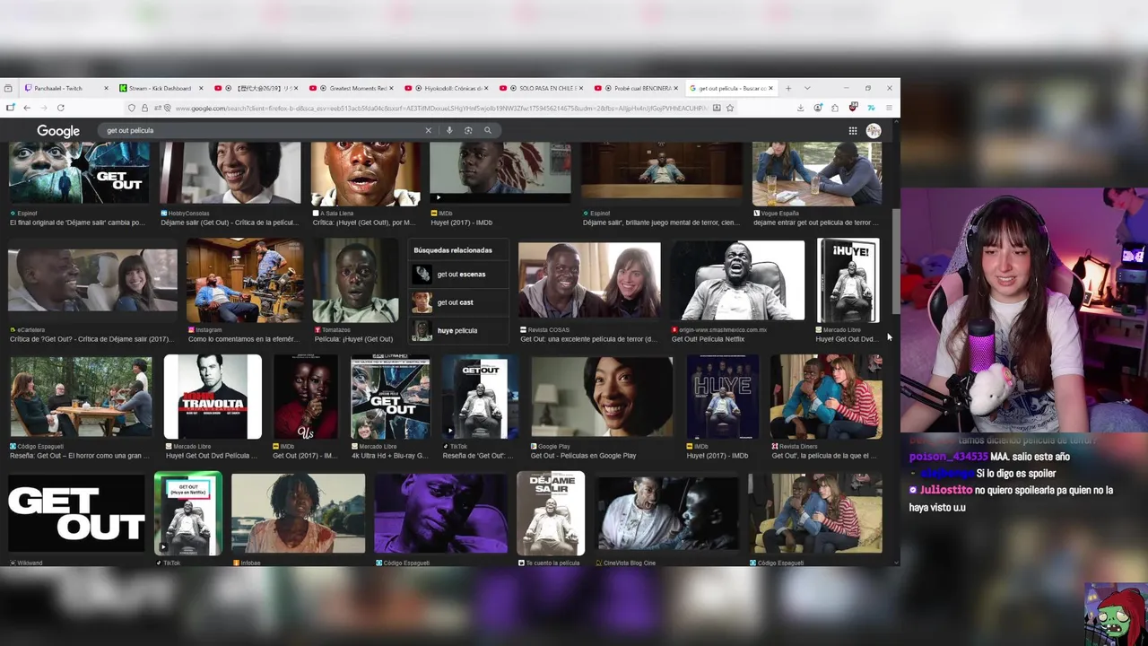Focus the Google search input field
This screenshot has height=646, width=1148.
(260, 130)
